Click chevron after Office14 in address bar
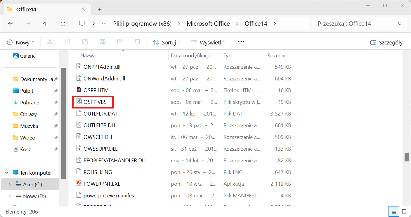This screenshot has height=217, width=411. point(275,24)
